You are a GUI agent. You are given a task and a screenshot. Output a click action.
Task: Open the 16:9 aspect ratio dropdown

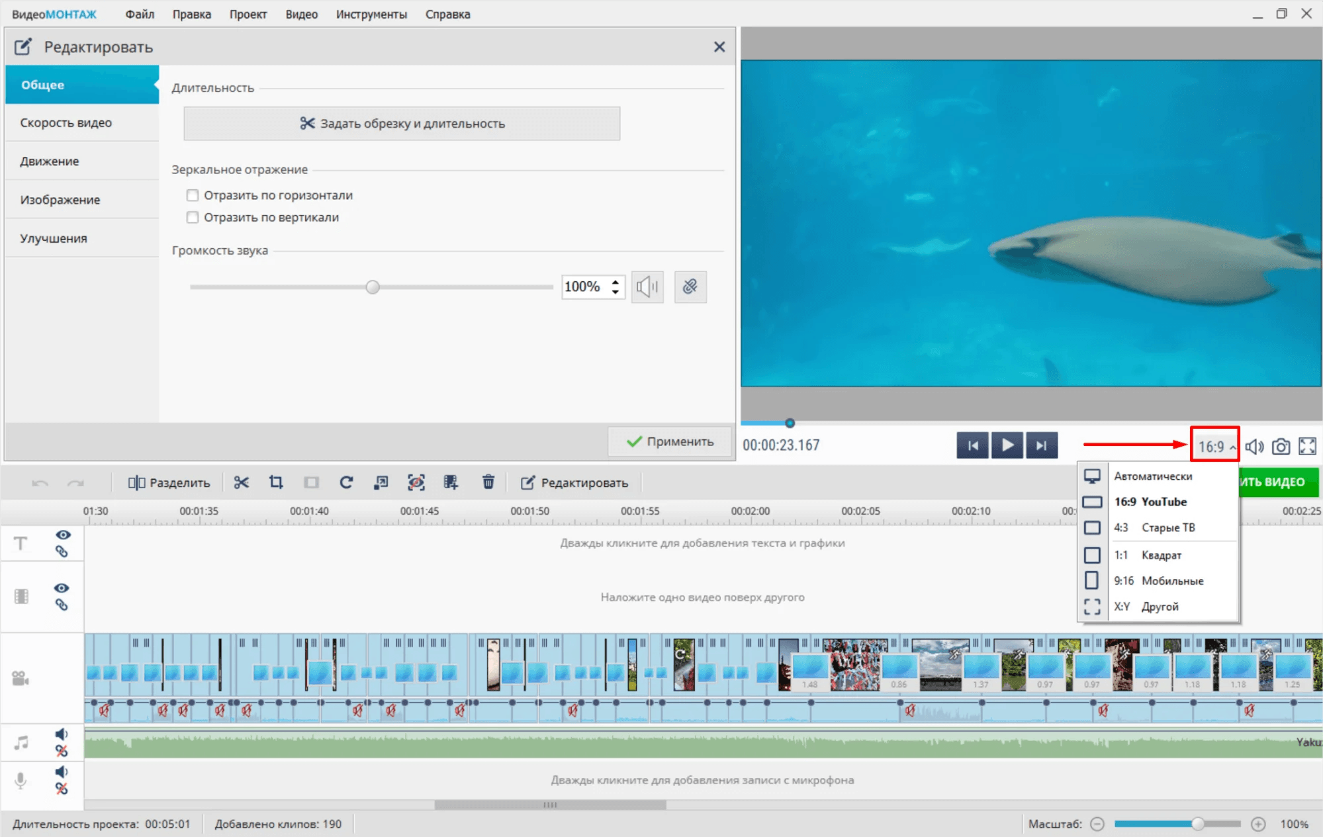pos(1215,447)
